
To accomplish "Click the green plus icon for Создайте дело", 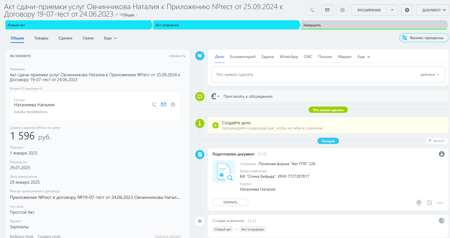I will pyautogui.click(x=216, y=125).
